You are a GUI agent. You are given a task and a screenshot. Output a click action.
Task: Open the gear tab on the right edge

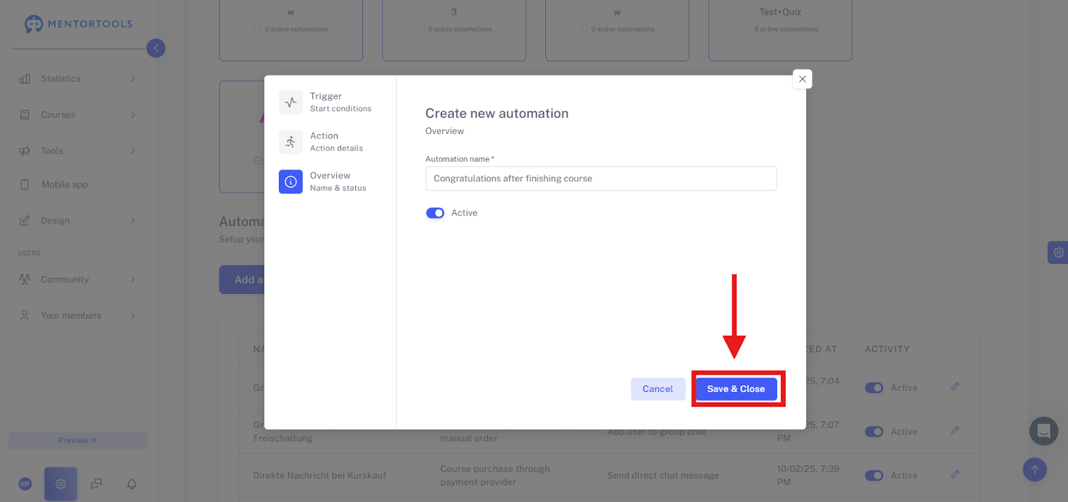[1058, 253]
